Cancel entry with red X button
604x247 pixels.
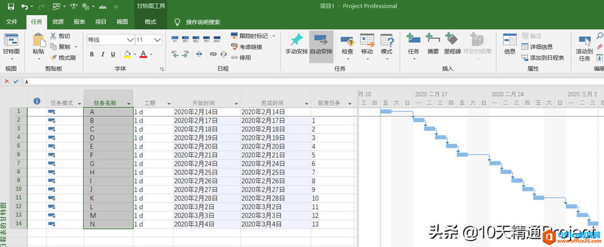point(7,81)
